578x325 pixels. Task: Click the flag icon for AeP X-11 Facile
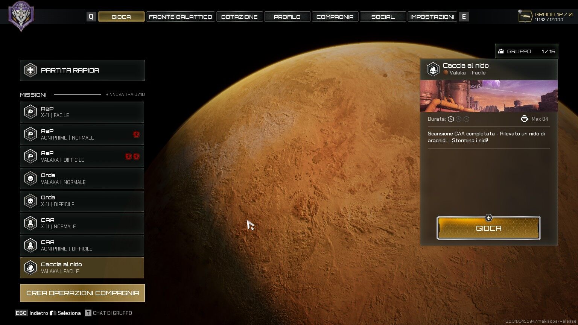pos(30,112)
